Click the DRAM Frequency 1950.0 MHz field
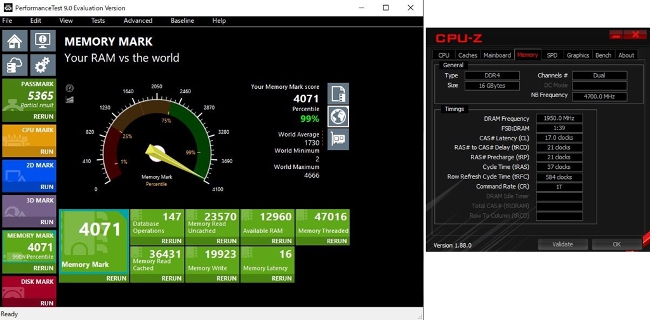 coord(559,119)
